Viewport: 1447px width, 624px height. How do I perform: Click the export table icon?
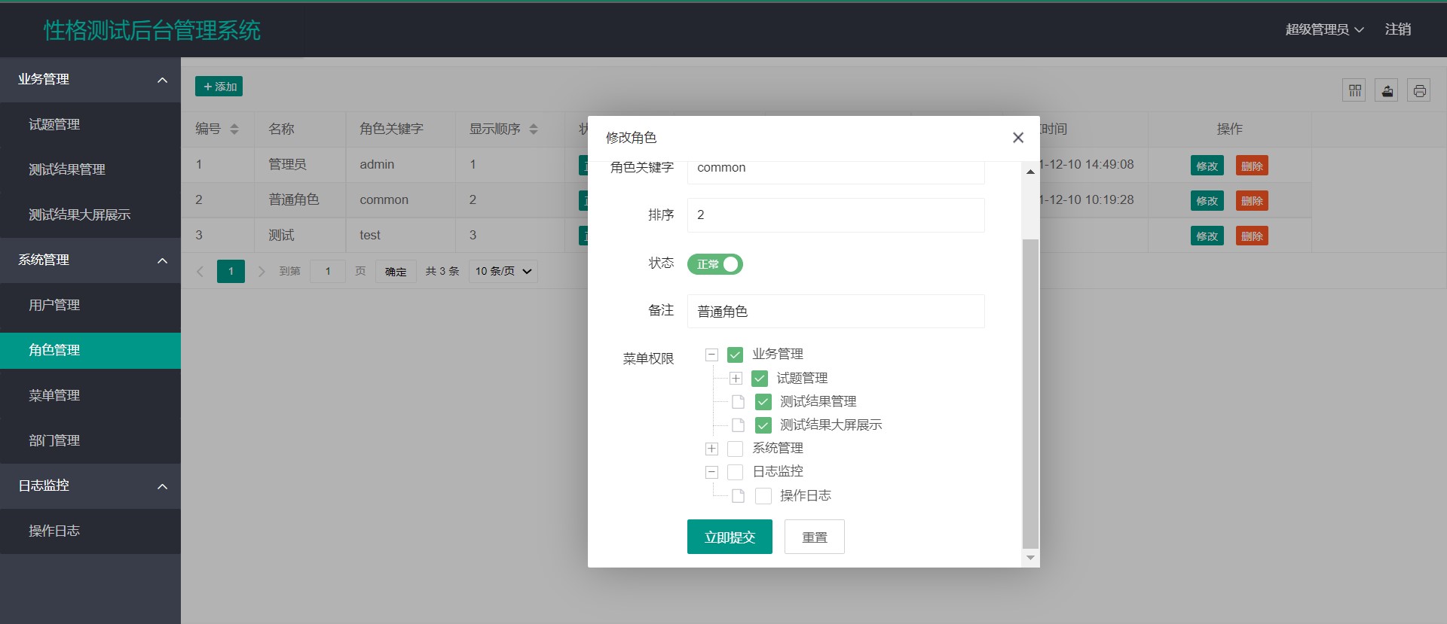pos(1387,90)
